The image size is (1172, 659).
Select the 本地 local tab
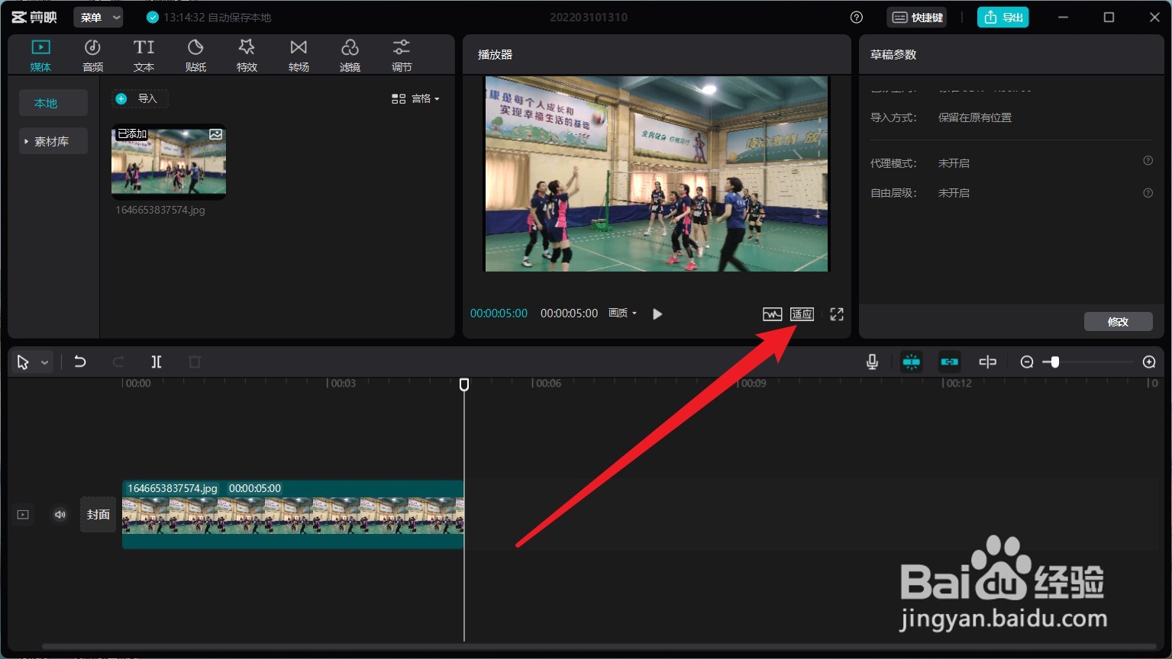click(53, 102)
